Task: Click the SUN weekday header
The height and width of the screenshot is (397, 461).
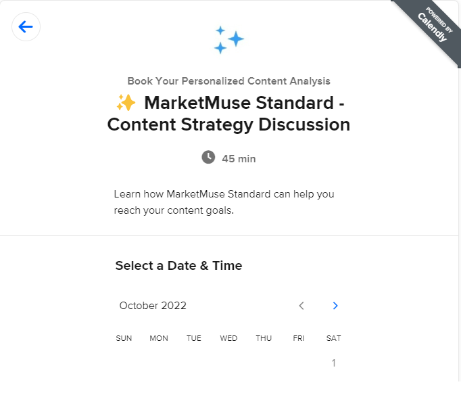Action: (124, 338)
